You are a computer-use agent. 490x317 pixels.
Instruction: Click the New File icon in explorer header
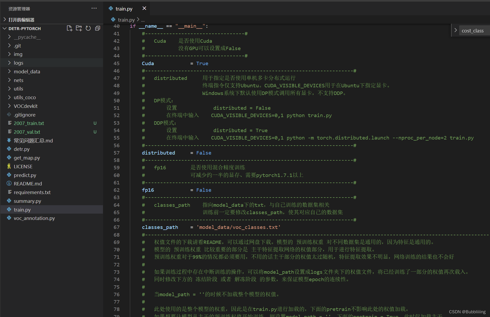tap(69, 28)
